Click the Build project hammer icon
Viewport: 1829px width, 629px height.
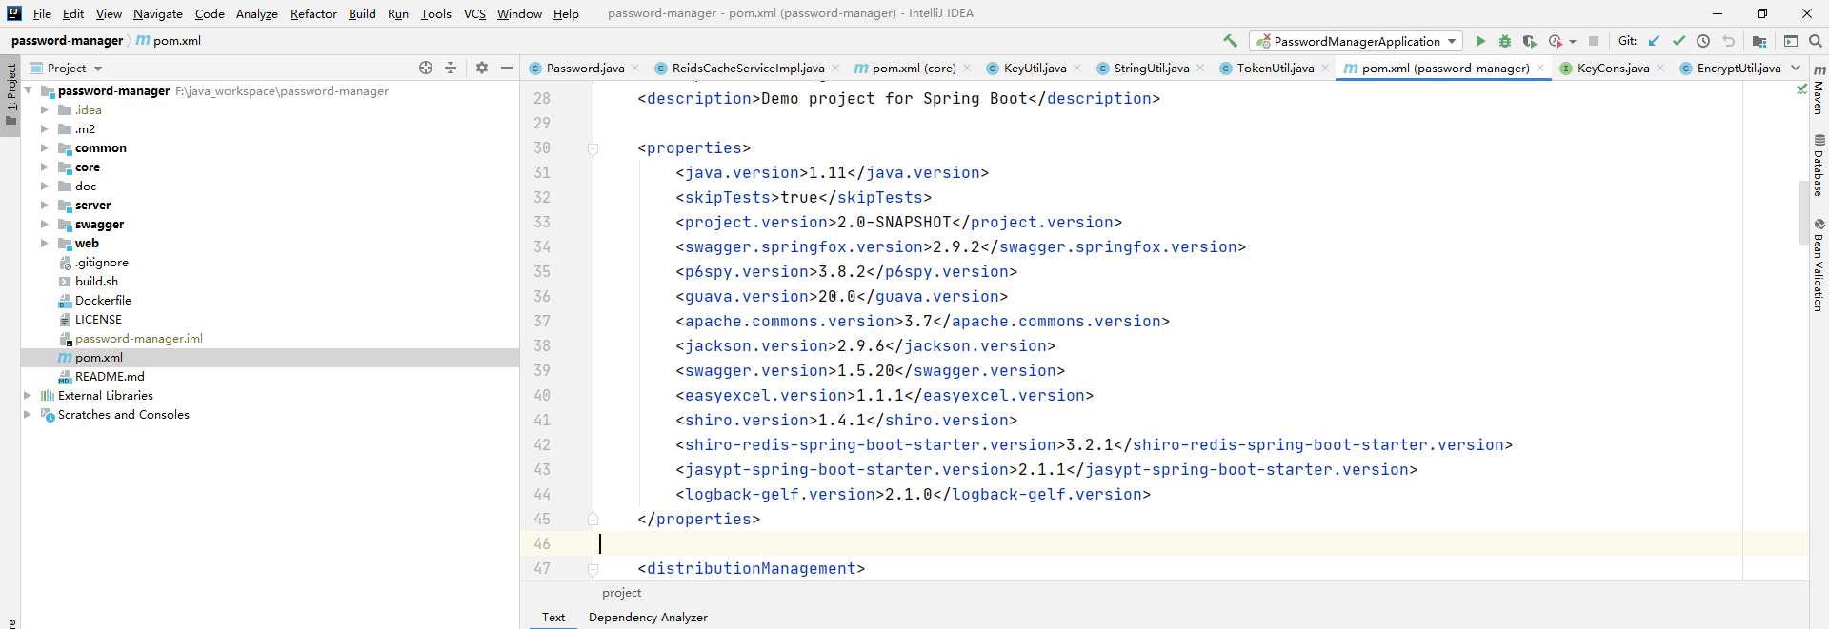[1230, 41]
